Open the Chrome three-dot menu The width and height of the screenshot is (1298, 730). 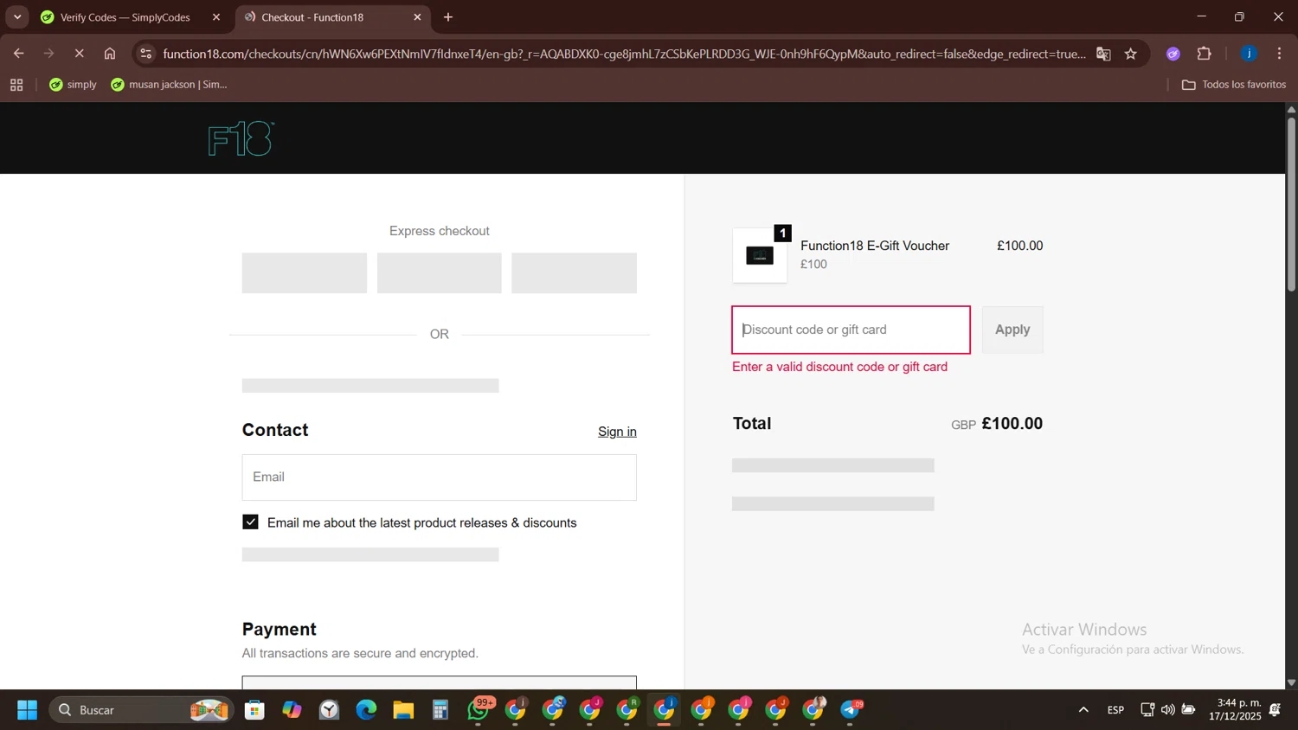tap(1279, 54)
